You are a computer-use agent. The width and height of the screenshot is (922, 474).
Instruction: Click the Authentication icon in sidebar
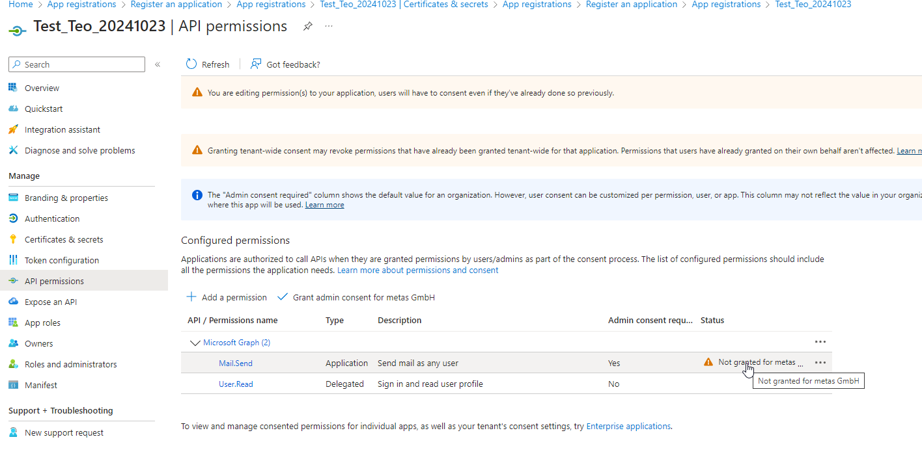click(13, 218)
